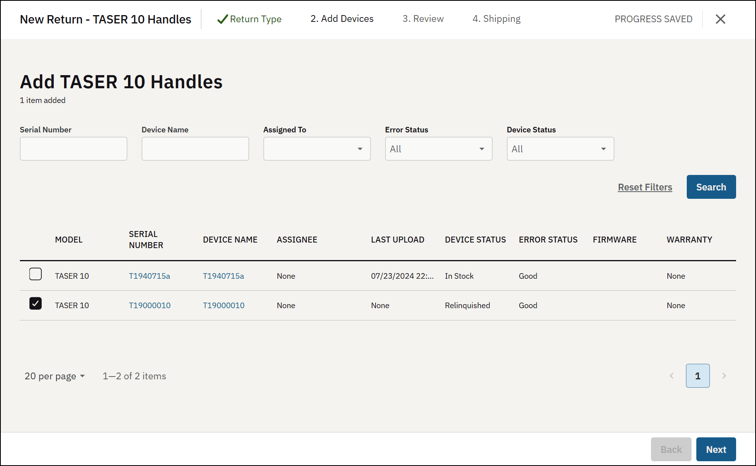Click the Back button
The width and height of the screenshot is (756, 466).
[x=671, y=449]
